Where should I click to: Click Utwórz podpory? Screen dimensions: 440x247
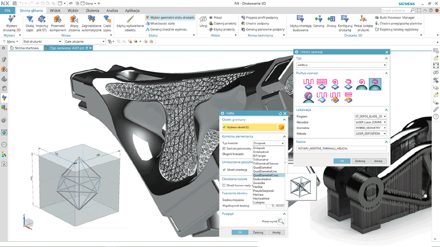pos(255,24)
